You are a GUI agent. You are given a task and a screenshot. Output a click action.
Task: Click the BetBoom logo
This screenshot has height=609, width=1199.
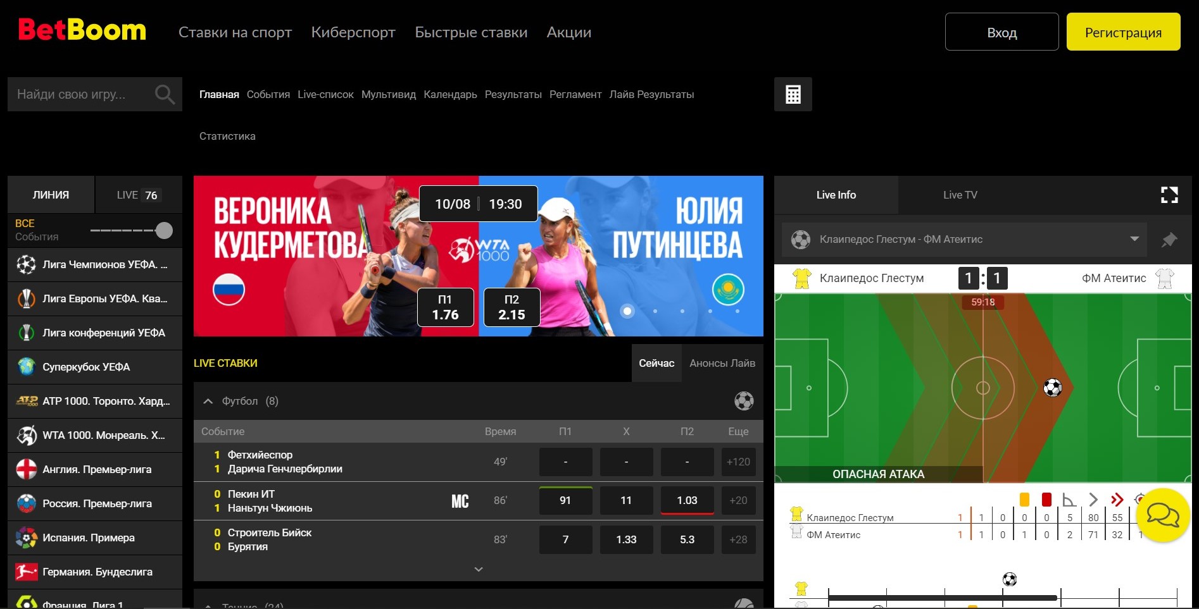click(x=82, y=30)
